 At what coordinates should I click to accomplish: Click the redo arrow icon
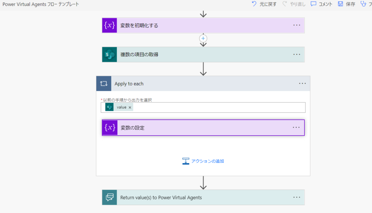pos(284,4)
